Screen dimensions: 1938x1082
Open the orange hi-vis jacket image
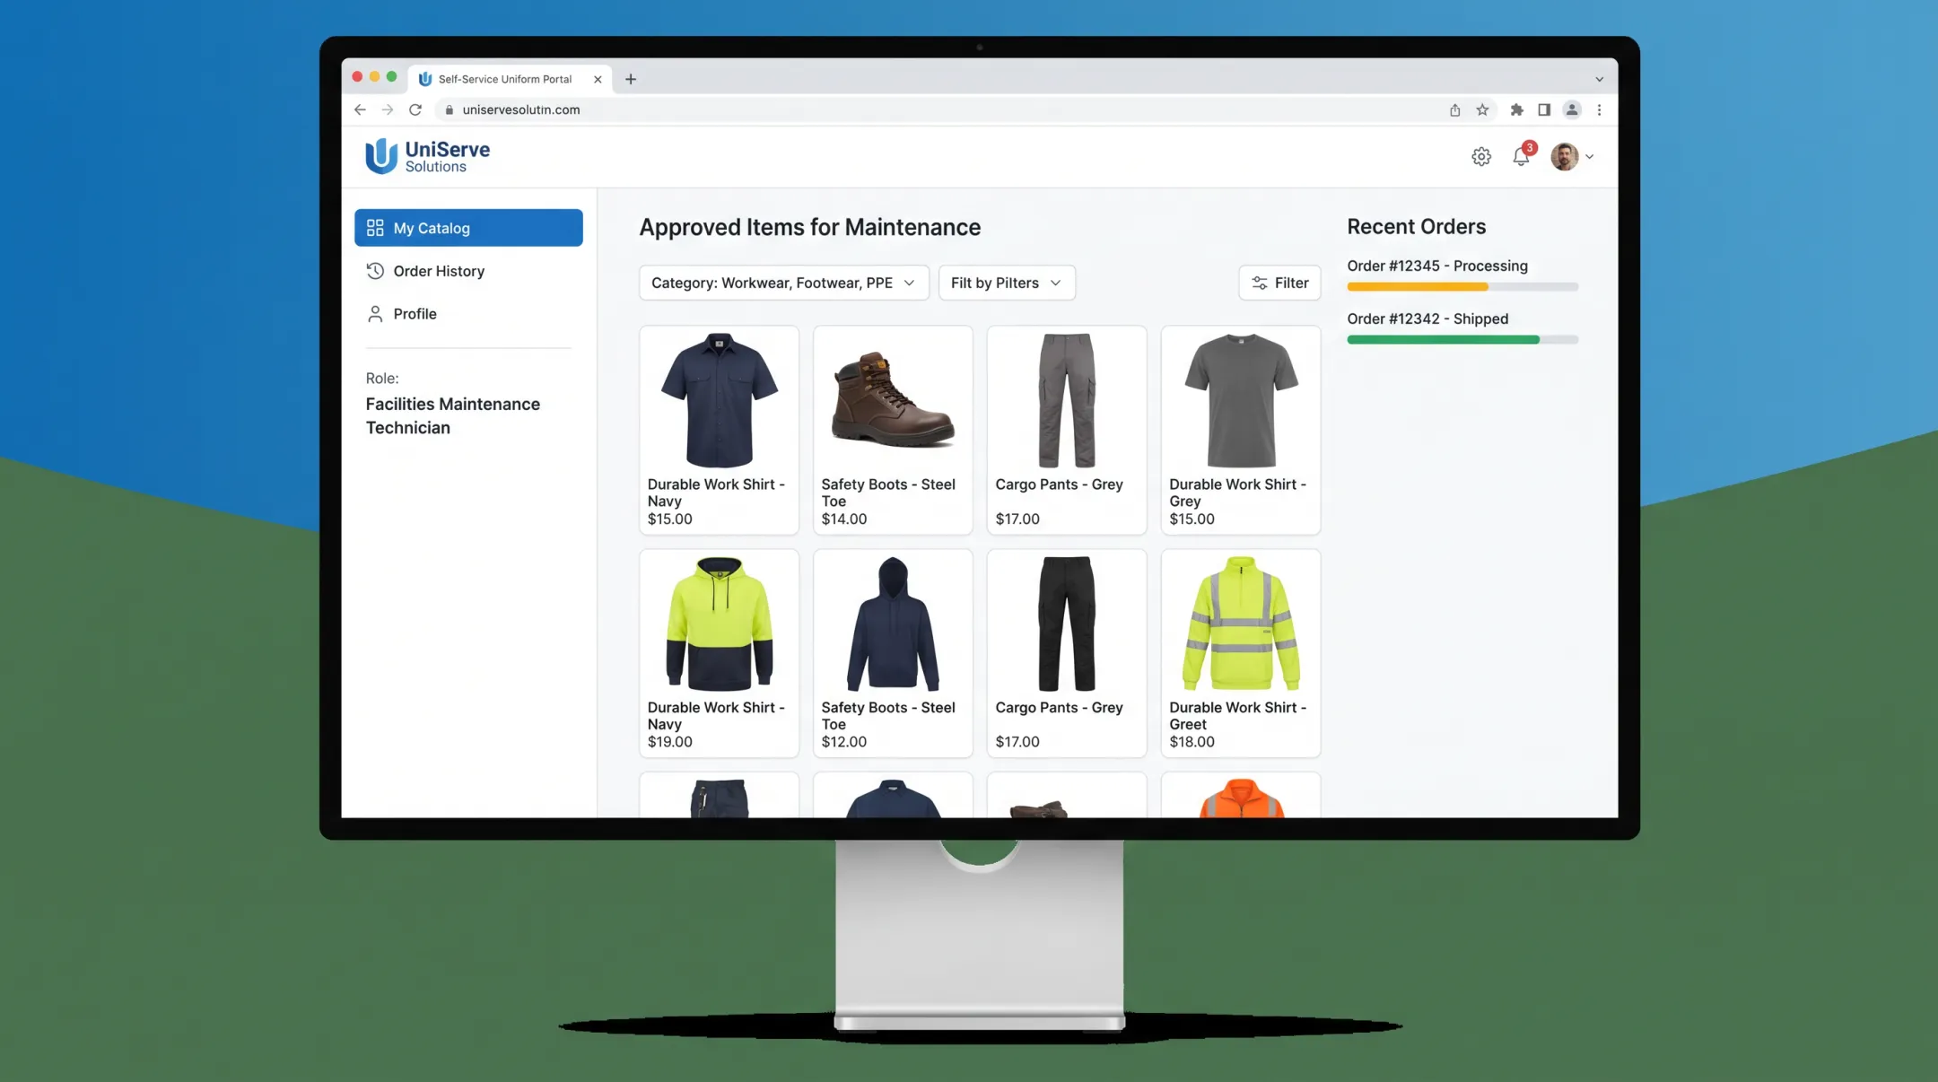tap(1241, 798)
